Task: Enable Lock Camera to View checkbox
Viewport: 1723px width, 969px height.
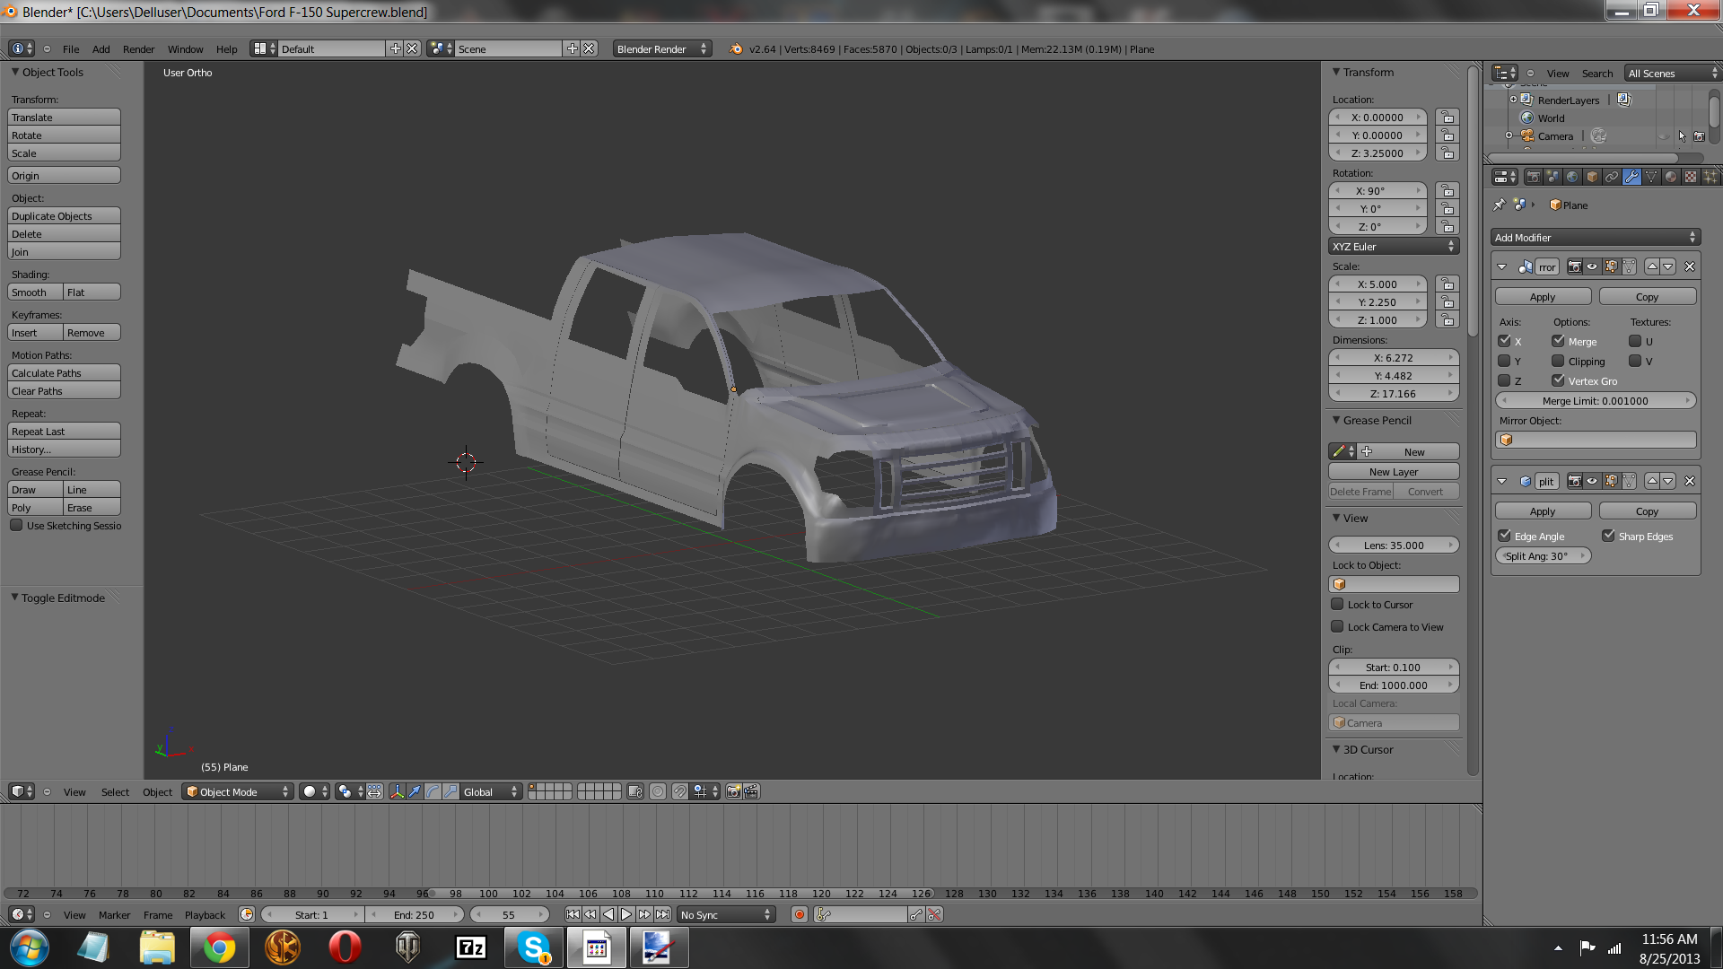Action: 1337,626
